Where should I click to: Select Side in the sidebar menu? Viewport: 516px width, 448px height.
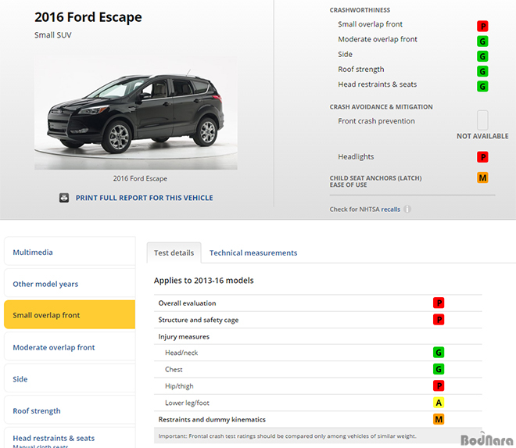click(70, 378)
